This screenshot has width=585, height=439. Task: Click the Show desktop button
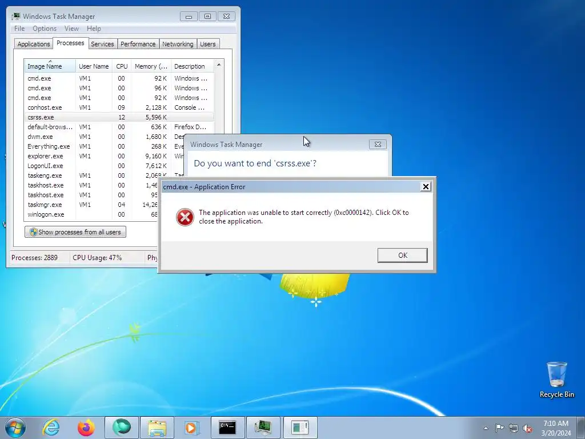[x=582, y=428]
